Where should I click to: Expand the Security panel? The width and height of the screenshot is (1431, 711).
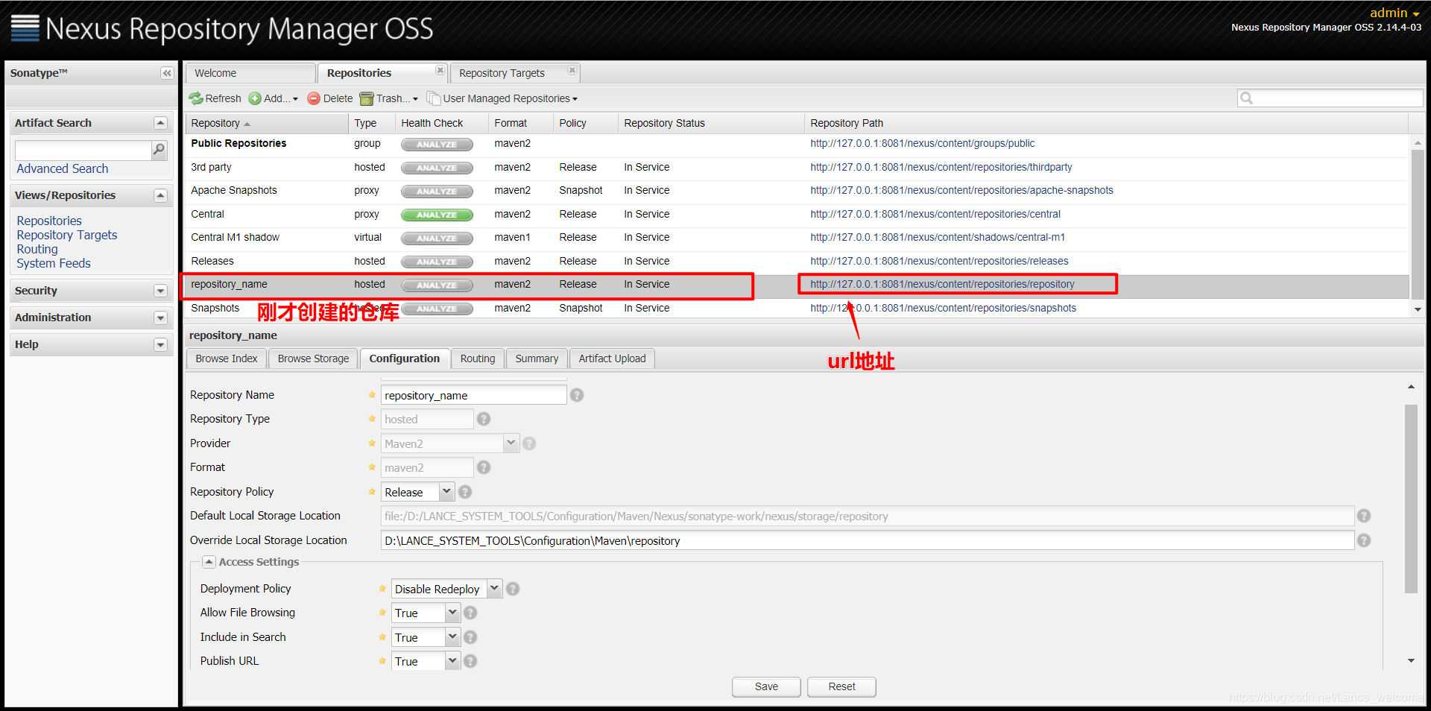160,291
